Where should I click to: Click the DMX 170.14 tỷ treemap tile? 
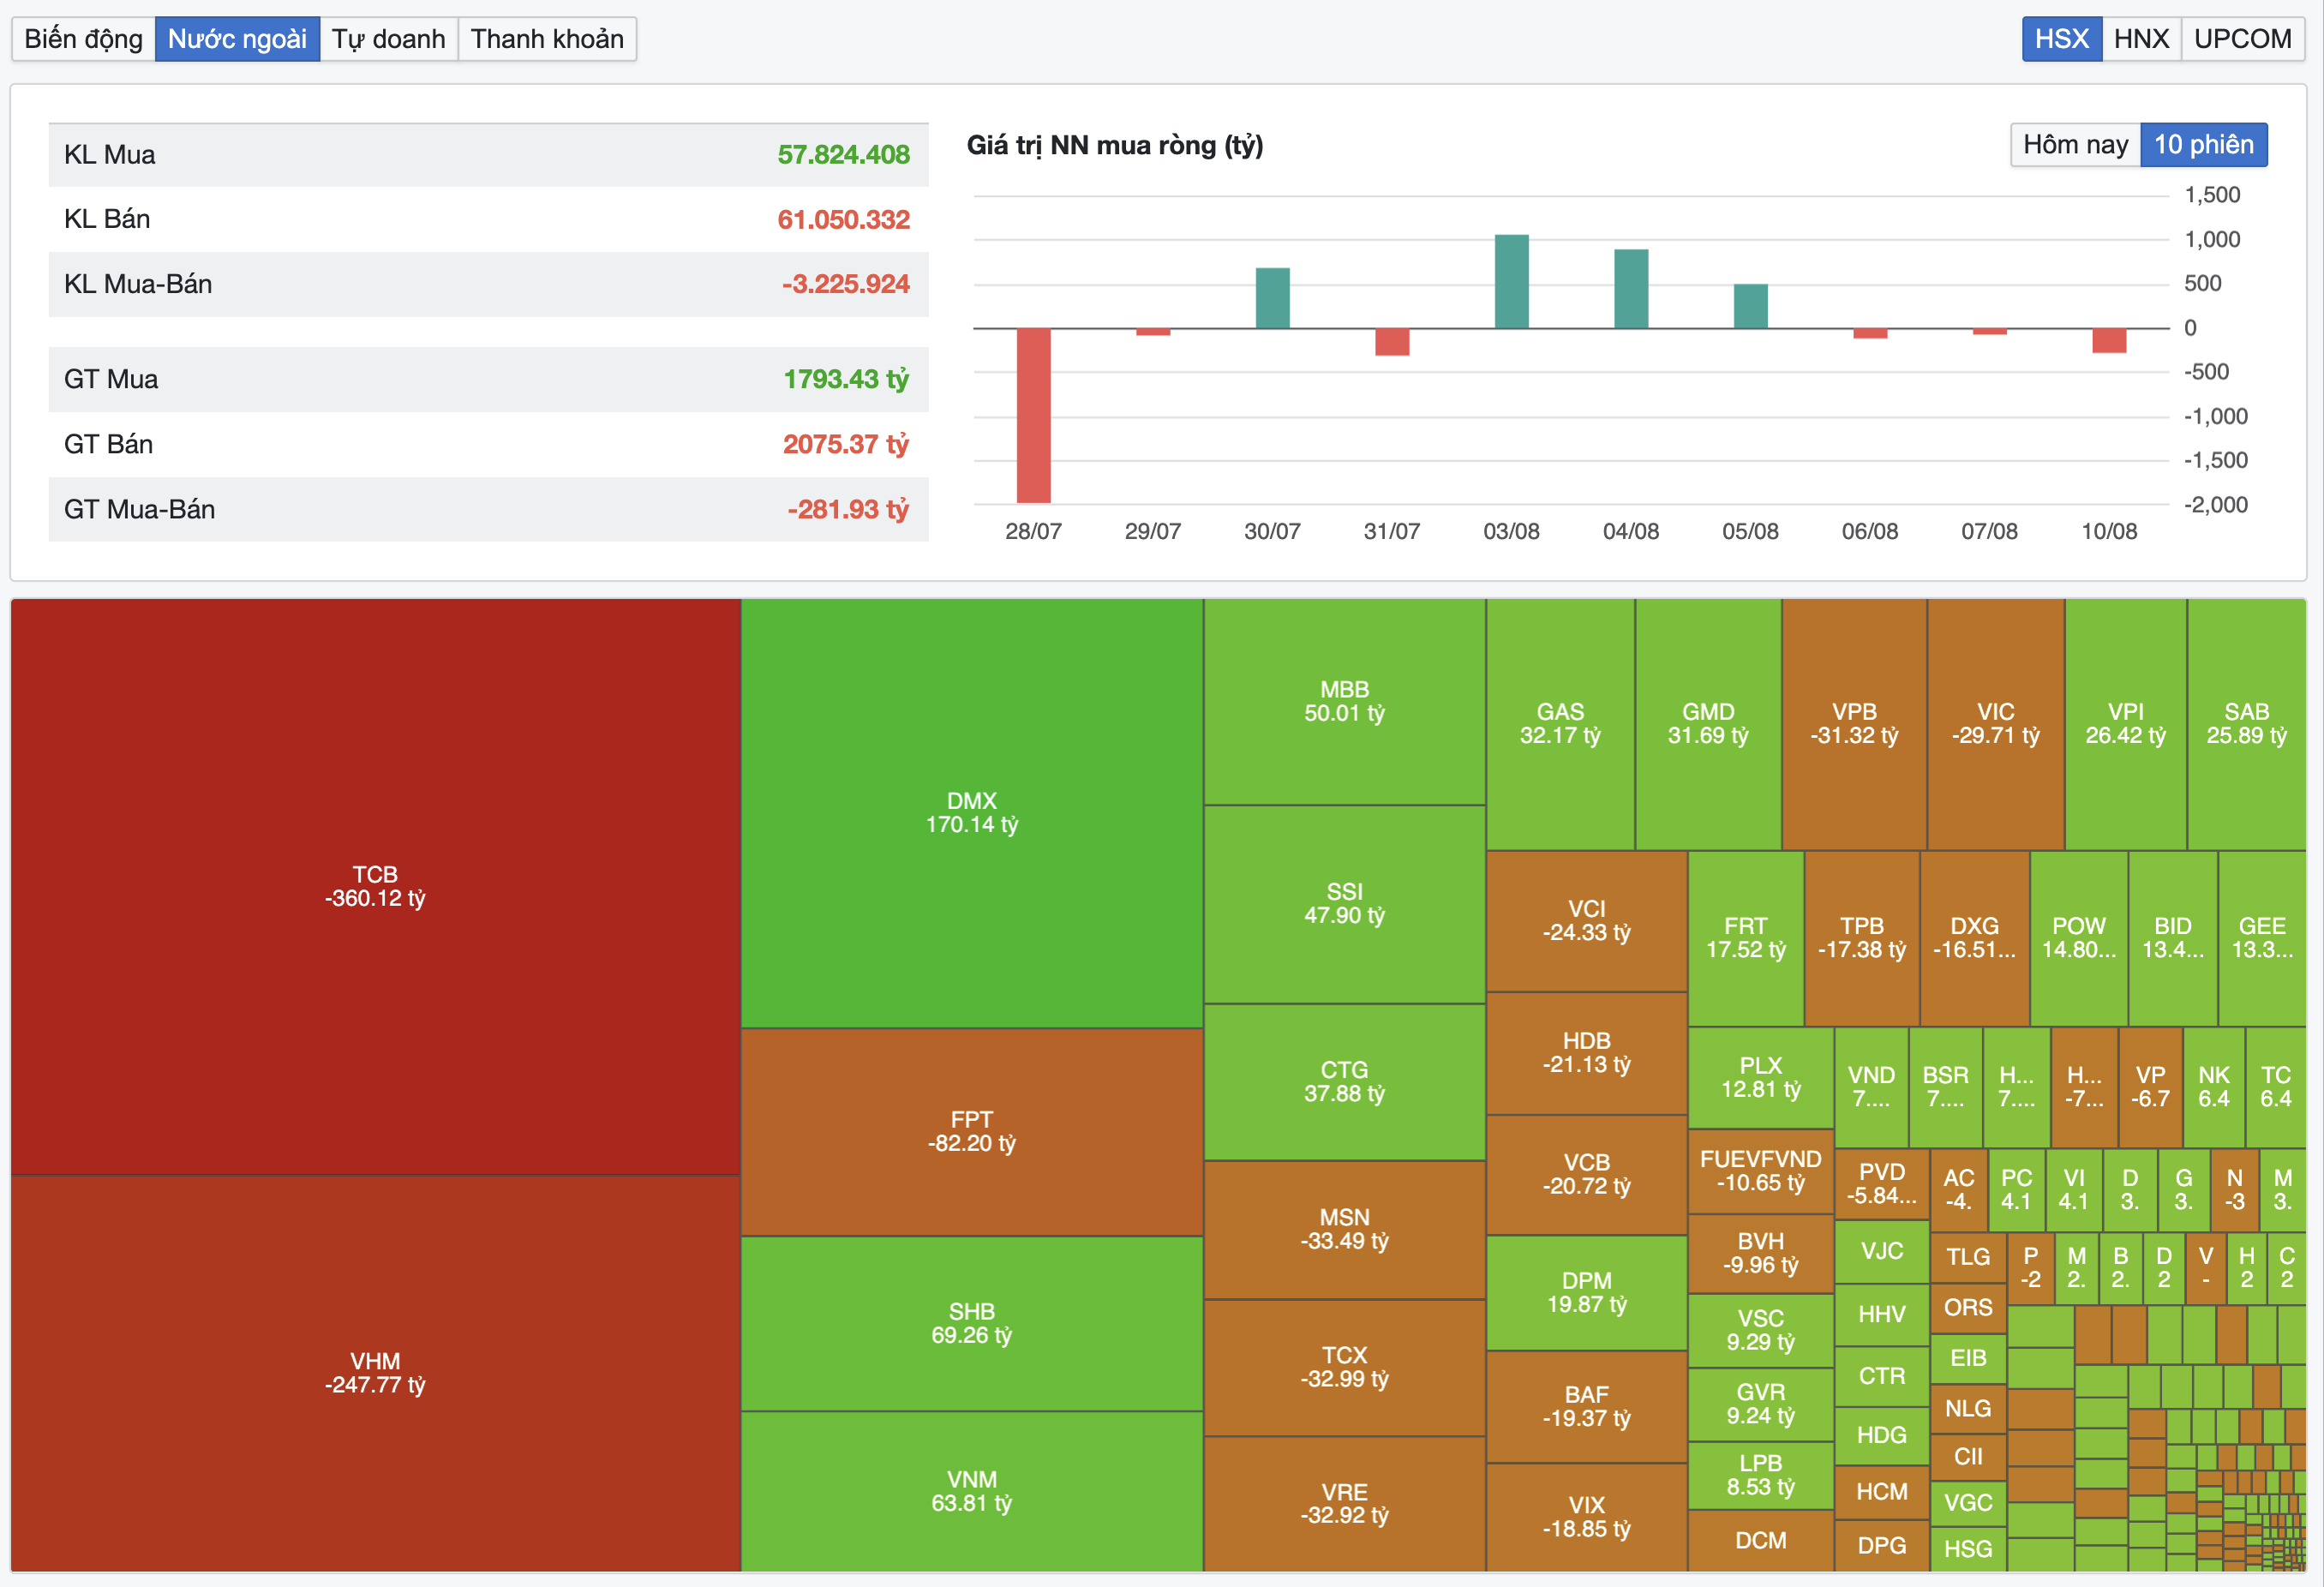tap(972, 813)
